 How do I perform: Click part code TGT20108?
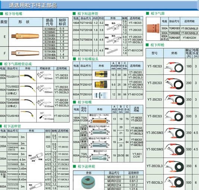pos(86,30)
